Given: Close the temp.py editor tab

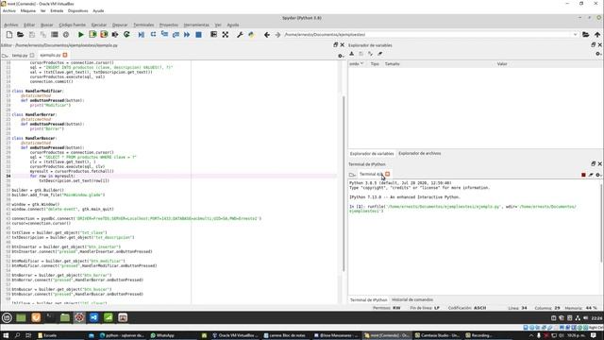Looking at the screenshot, I should point(32,56).
